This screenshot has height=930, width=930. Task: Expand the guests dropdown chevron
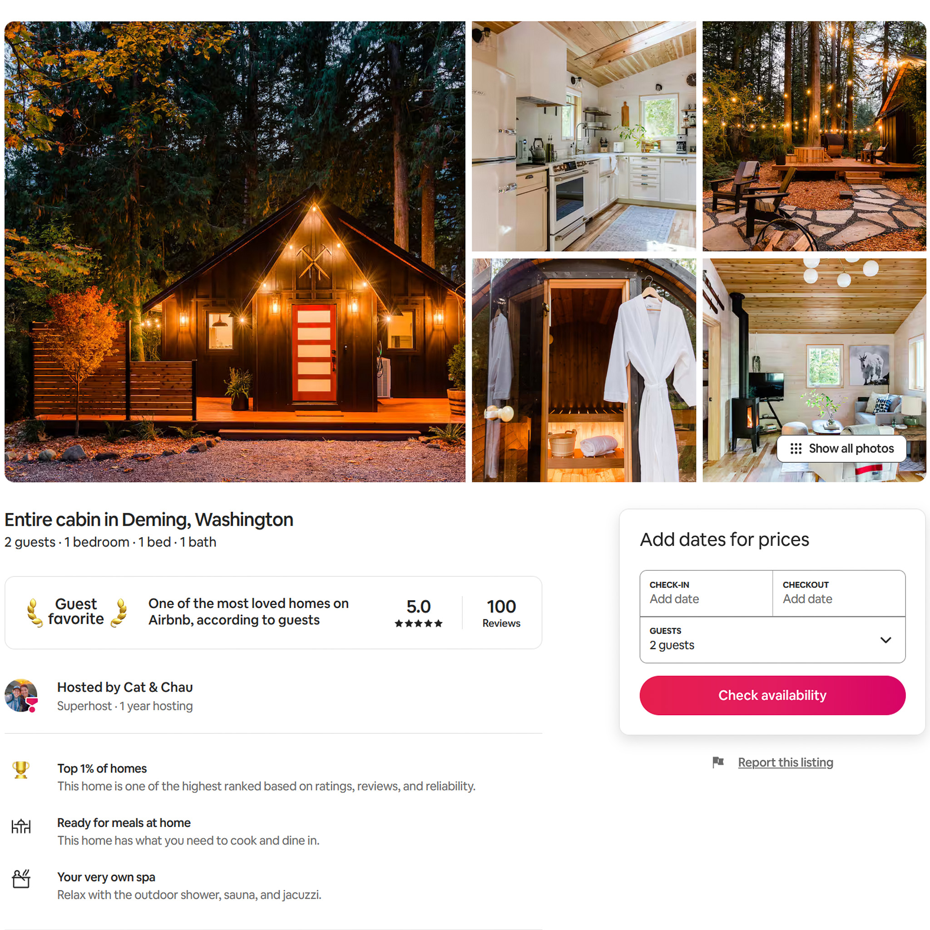coord(885,640)
